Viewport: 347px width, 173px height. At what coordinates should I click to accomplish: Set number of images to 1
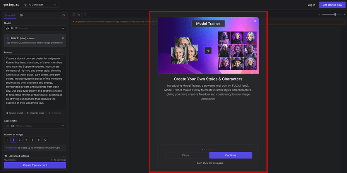7,139
